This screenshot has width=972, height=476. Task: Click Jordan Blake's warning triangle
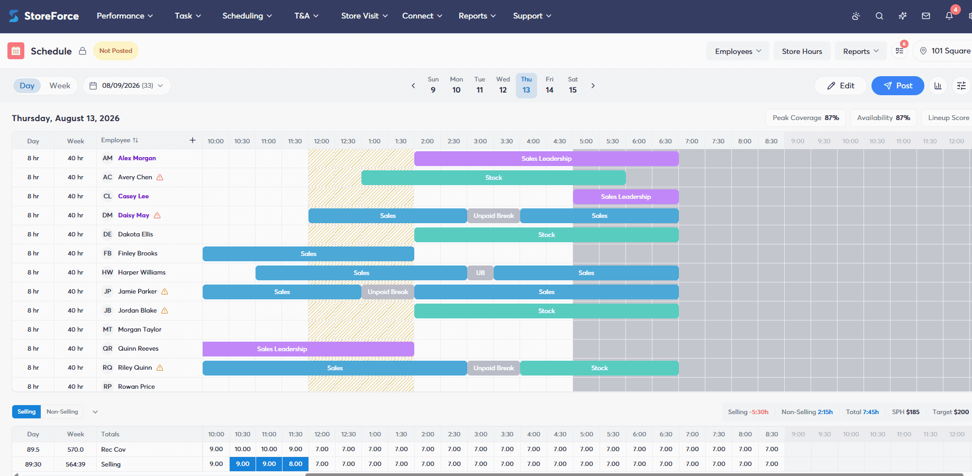pos(165,310)
